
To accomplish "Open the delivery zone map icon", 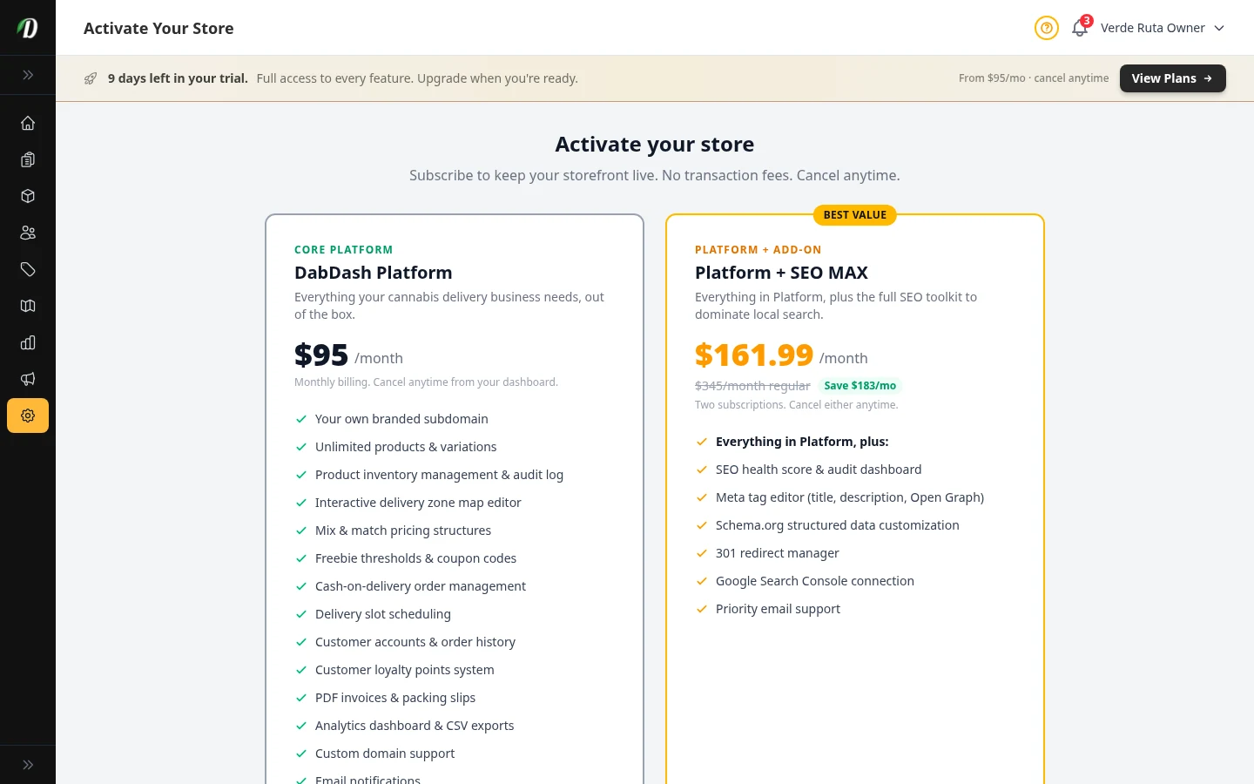I will click(x=27, y=306).
